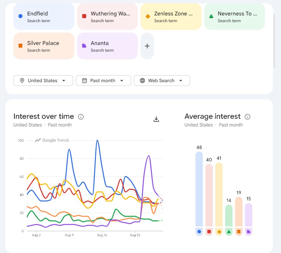Image resolution: width=281 pixels, height=253 pixels.
Task: Click red square icon on Wuthering chip
Action: [x=84, y=16]
